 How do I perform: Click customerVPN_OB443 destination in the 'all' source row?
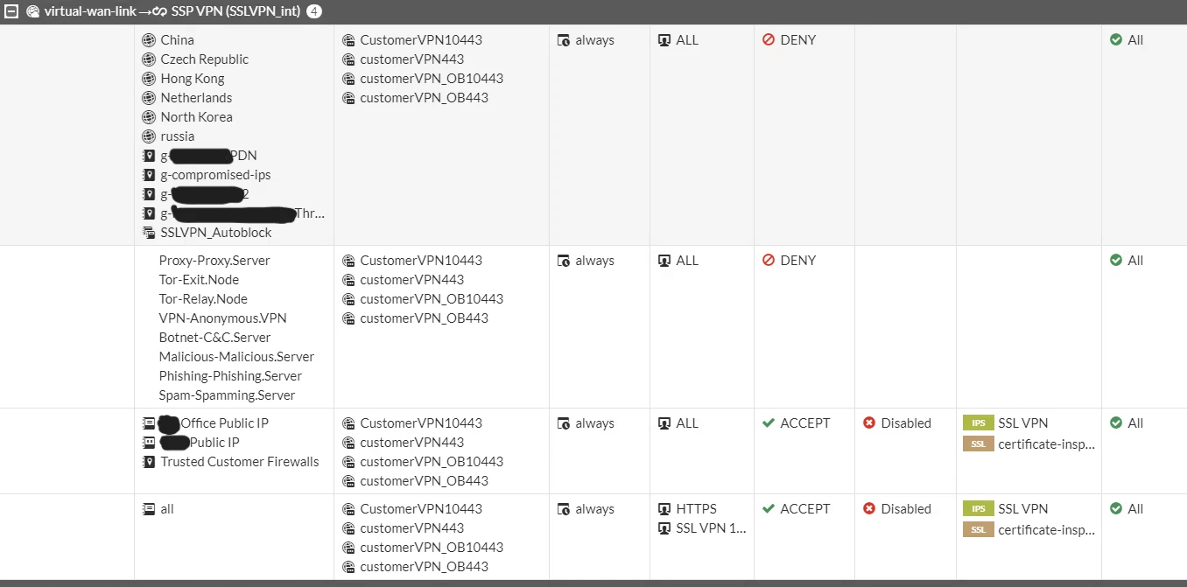[x=424, y=567]
